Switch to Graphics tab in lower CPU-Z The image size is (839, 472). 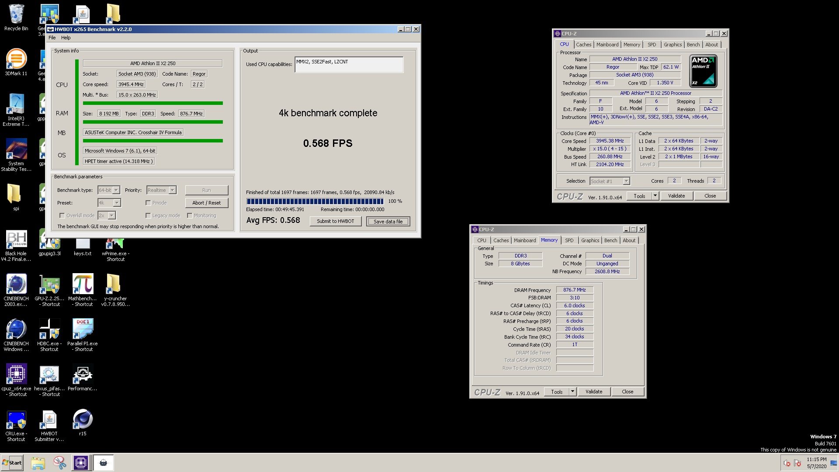(590, 240)
